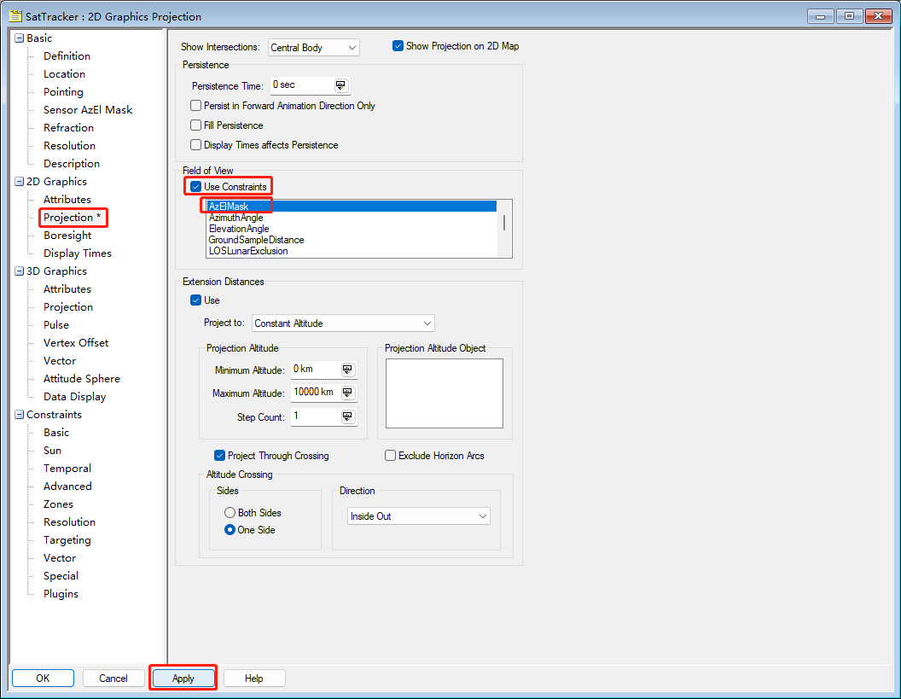
Task: Click unit icon beside Step Count field
Action: [347, 416]
